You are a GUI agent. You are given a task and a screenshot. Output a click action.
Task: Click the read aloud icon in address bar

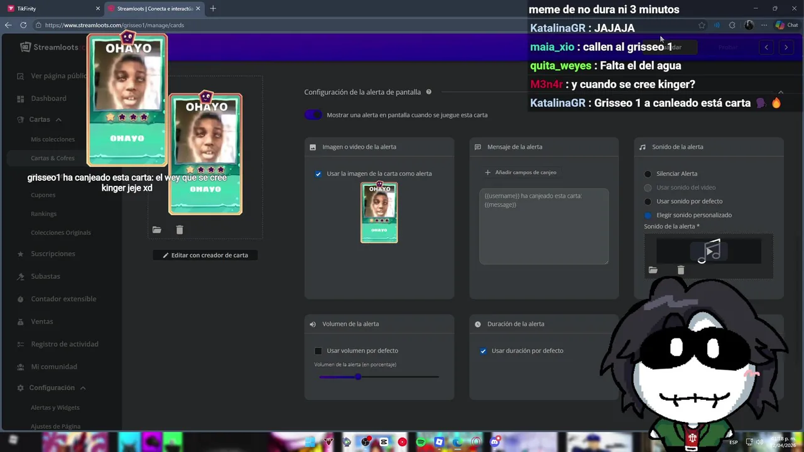coord(717,25)
